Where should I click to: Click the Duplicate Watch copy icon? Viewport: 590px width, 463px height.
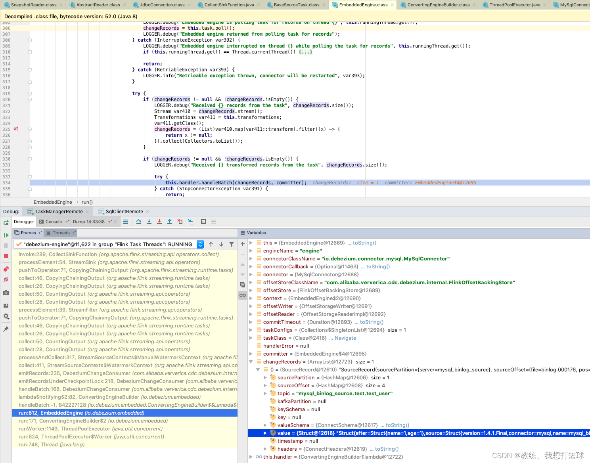(x=243, y=285)
